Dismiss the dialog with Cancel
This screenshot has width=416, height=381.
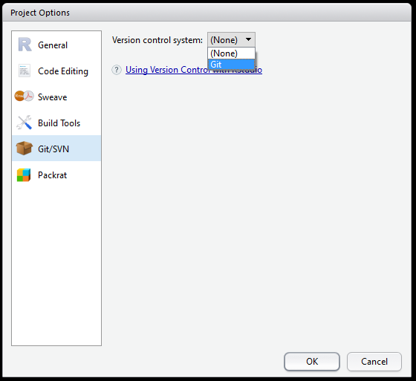coord(374,362)
